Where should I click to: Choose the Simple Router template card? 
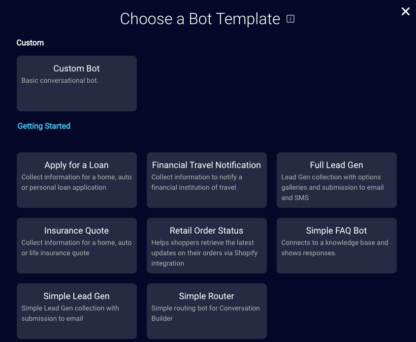pyautogui.click(x=207, y=311)
